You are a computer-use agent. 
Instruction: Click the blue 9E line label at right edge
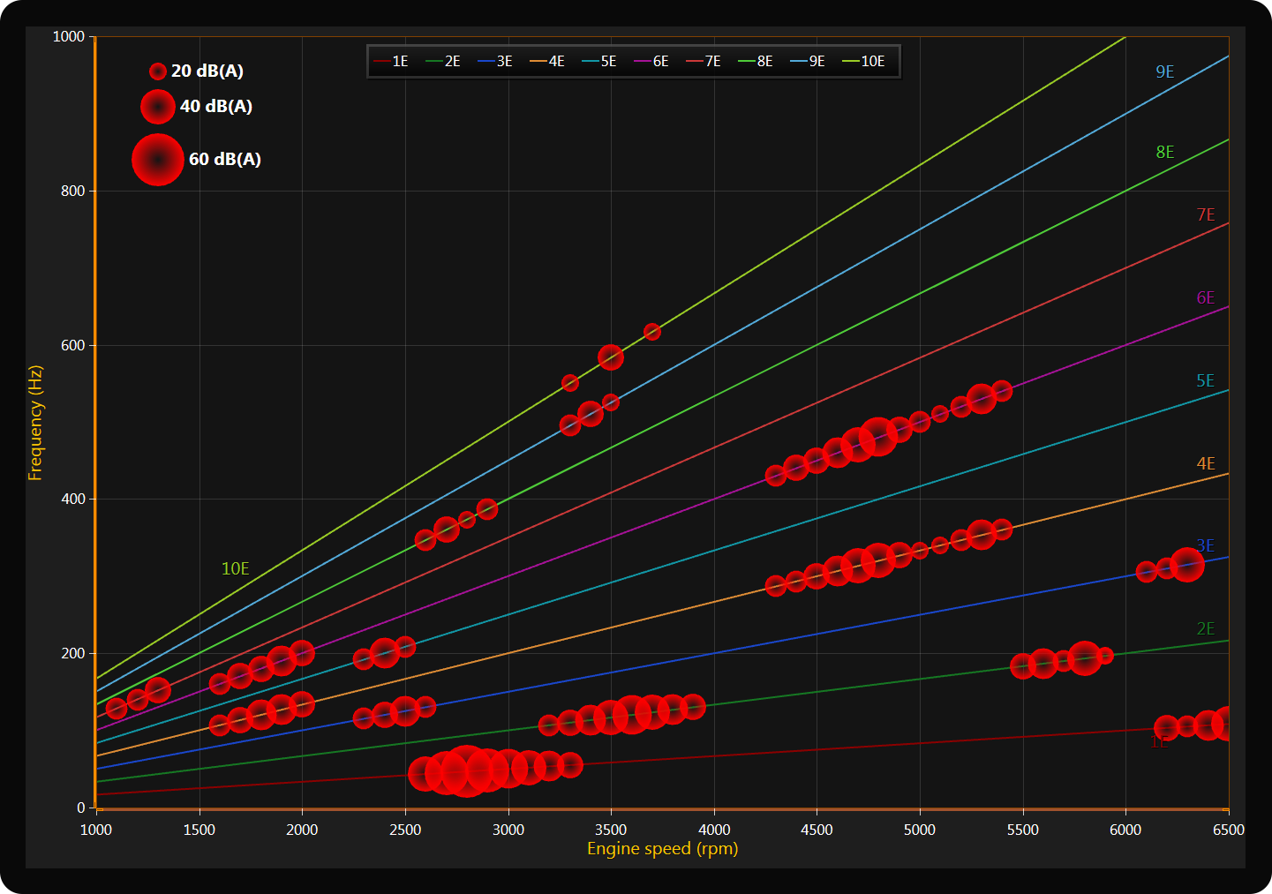click(1164, 72)
